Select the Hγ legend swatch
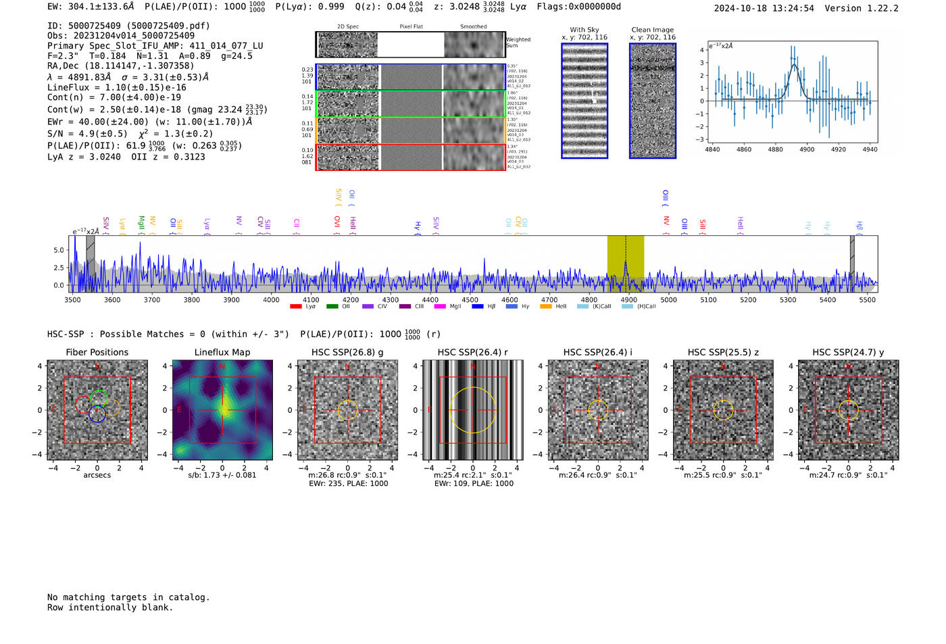 click(x=512, y=307)
